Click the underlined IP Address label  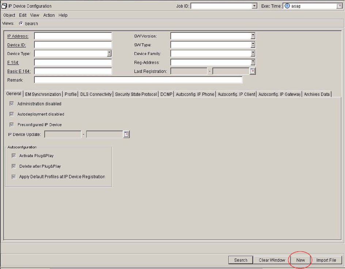pyautogui.click(x=18, y=36)
